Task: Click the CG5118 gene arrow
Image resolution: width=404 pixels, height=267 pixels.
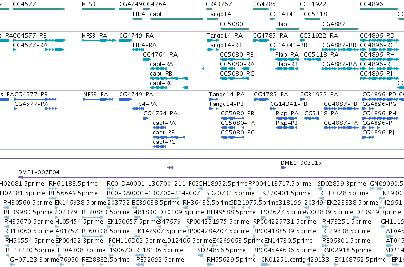Action: point(312,19)
